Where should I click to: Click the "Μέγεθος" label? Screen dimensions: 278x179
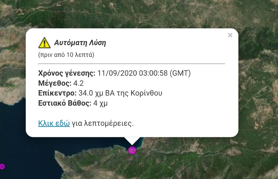(x=55, y=83)
